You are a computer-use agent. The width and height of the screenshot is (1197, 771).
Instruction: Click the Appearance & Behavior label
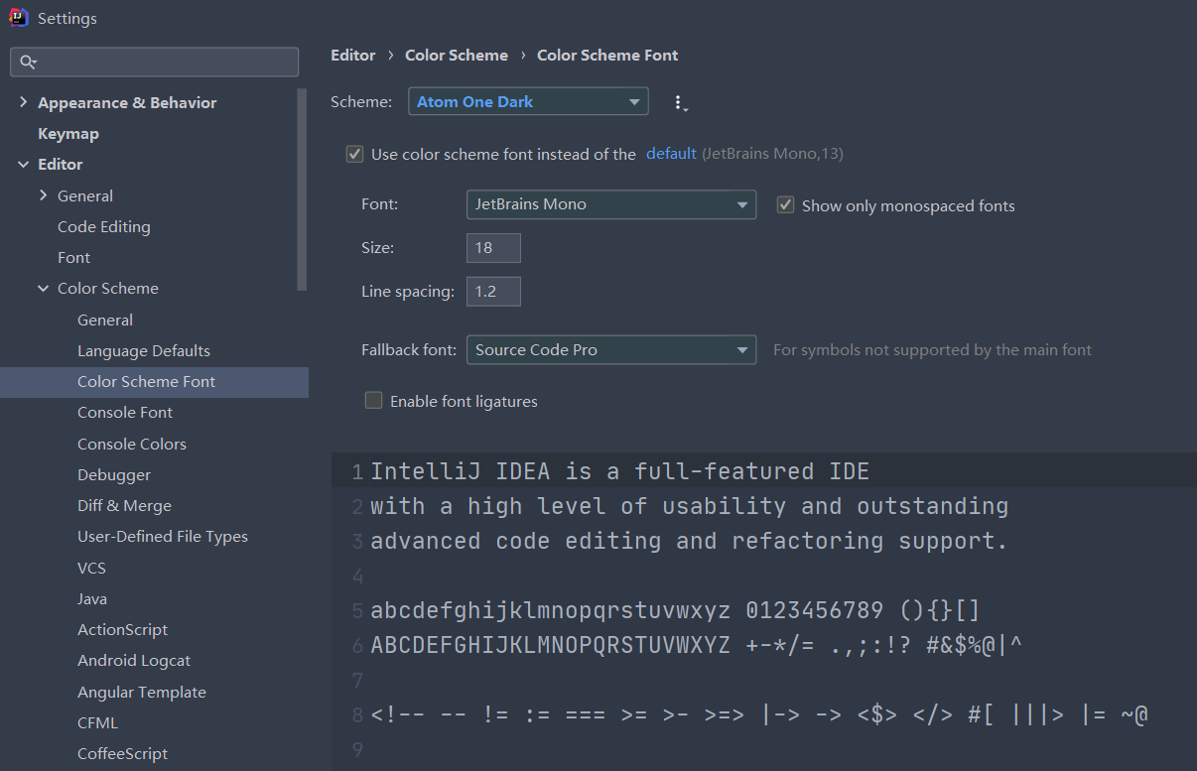127,102
